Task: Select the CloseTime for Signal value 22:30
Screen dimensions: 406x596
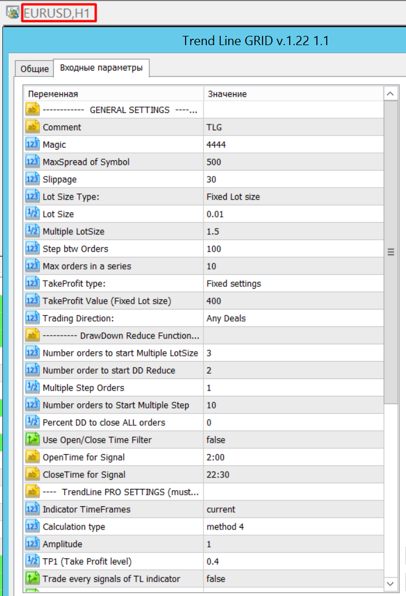Action: (294, 474)
